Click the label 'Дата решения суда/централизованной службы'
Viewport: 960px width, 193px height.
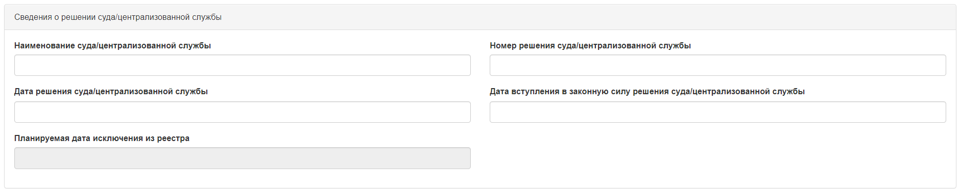click(x=111, y=92)
